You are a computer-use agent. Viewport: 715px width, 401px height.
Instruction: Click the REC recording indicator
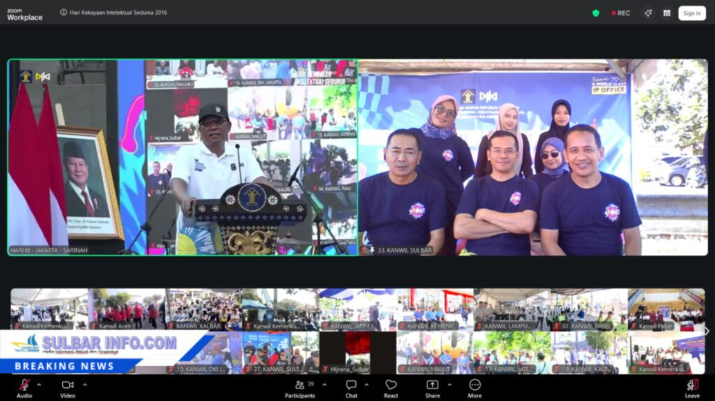click(621, 13)
